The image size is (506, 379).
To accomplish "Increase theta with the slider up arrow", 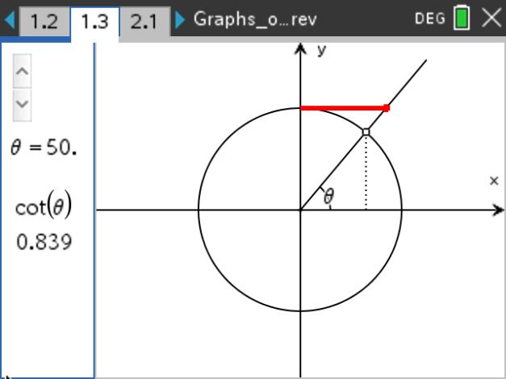I will pos(23,73).
